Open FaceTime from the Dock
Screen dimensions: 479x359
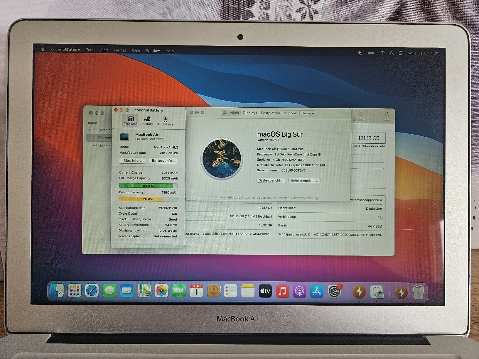pyautogui.click(x=179, y=291)
